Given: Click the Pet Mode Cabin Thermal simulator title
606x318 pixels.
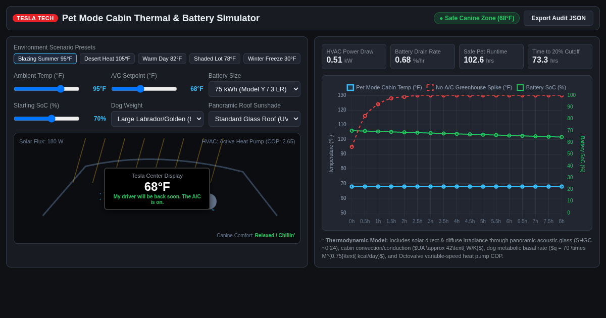Looking at the screenshot, I should pyautogui.click(x=161, y=18).
